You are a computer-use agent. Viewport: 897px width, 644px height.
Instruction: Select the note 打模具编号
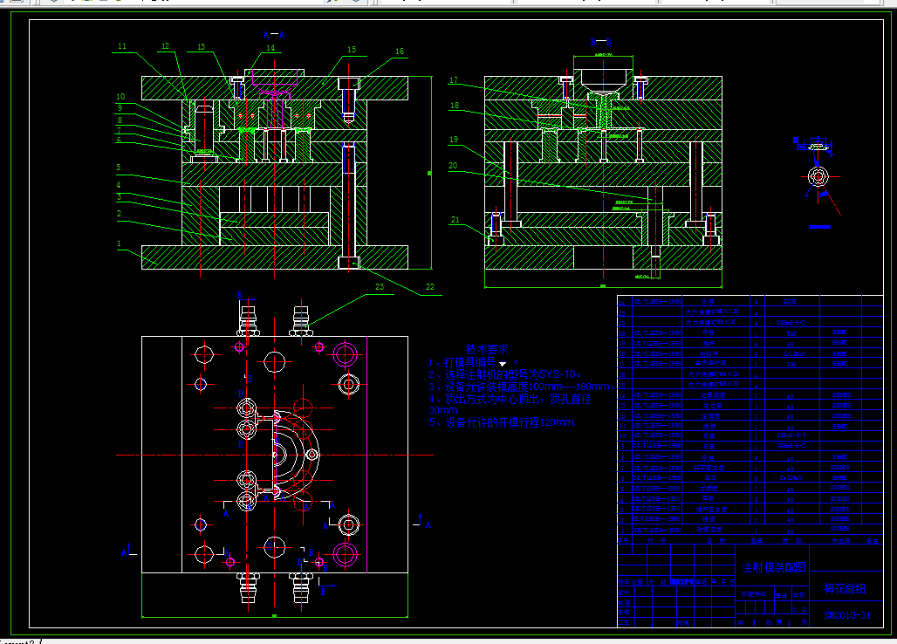click(473, 363)
